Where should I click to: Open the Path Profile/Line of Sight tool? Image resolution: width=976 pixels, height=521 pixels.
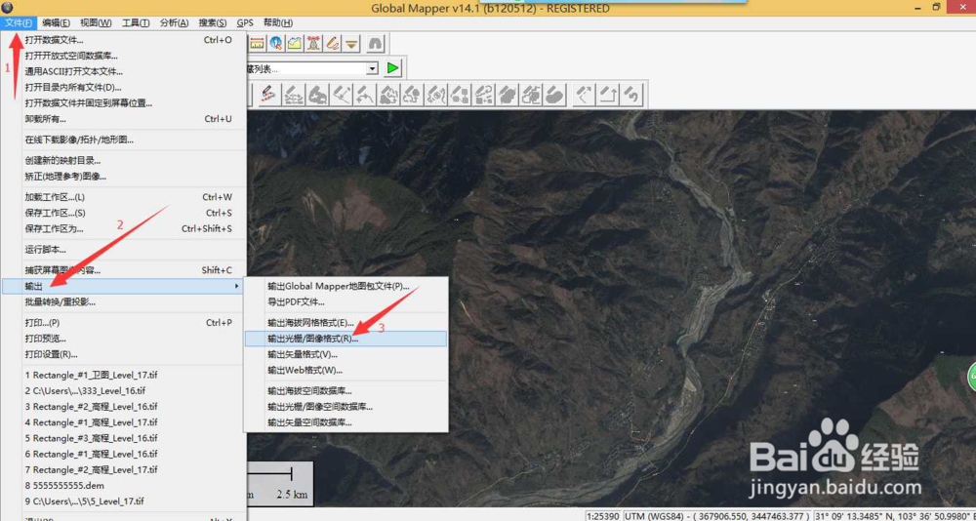pos(295,43)
